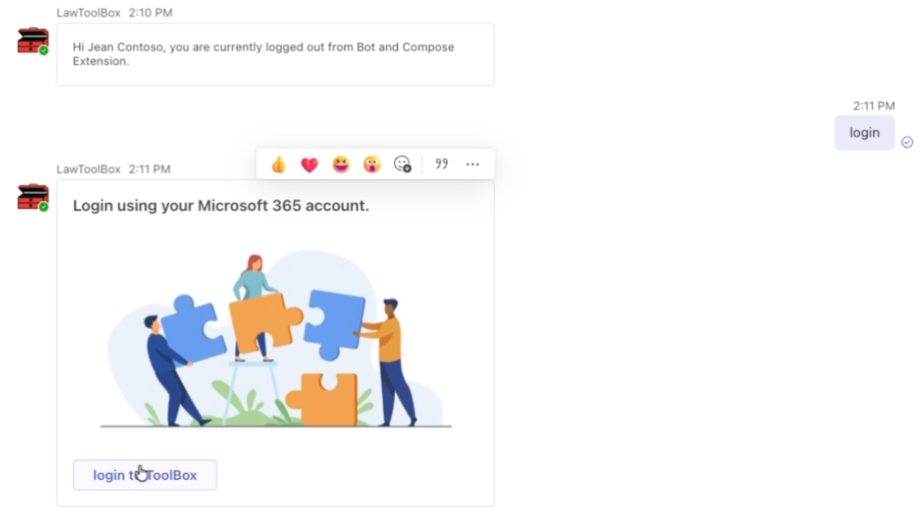Click the 2:10 PM message timestamp
Screen dimensions: 922x518
coord(150,13)
